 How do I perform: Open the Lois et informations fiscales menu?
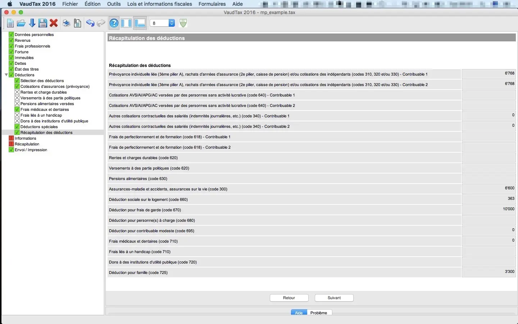(x=159, y=4)
